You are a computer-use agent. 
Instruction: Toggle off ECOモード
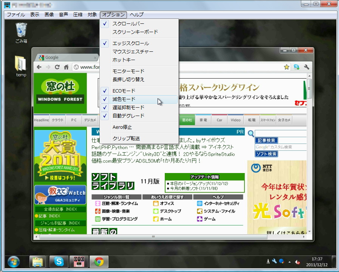[x=125, y=91]
